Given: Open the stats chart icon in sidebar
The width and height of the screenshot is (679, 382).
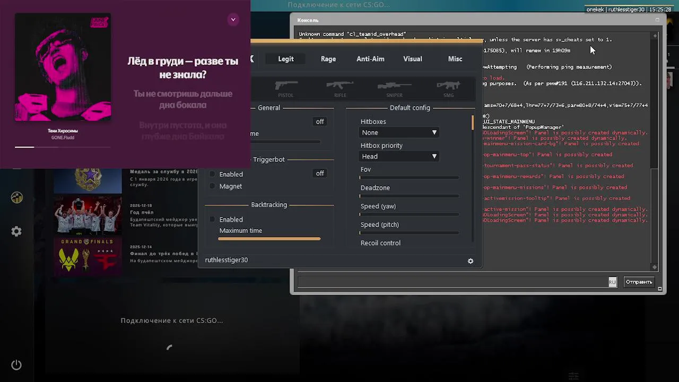Looking at the screenshot, I should [x=16, y=197].
